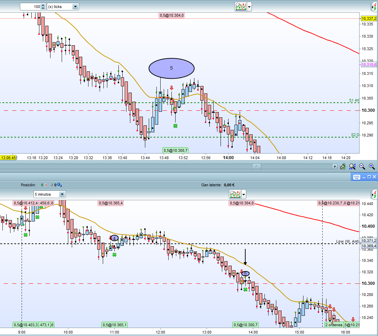Image resolution: width=378 pixels, height=336 pixels.
Task: Open the indicators icon in the 5 minutos chart
Action: click(235, 194)
